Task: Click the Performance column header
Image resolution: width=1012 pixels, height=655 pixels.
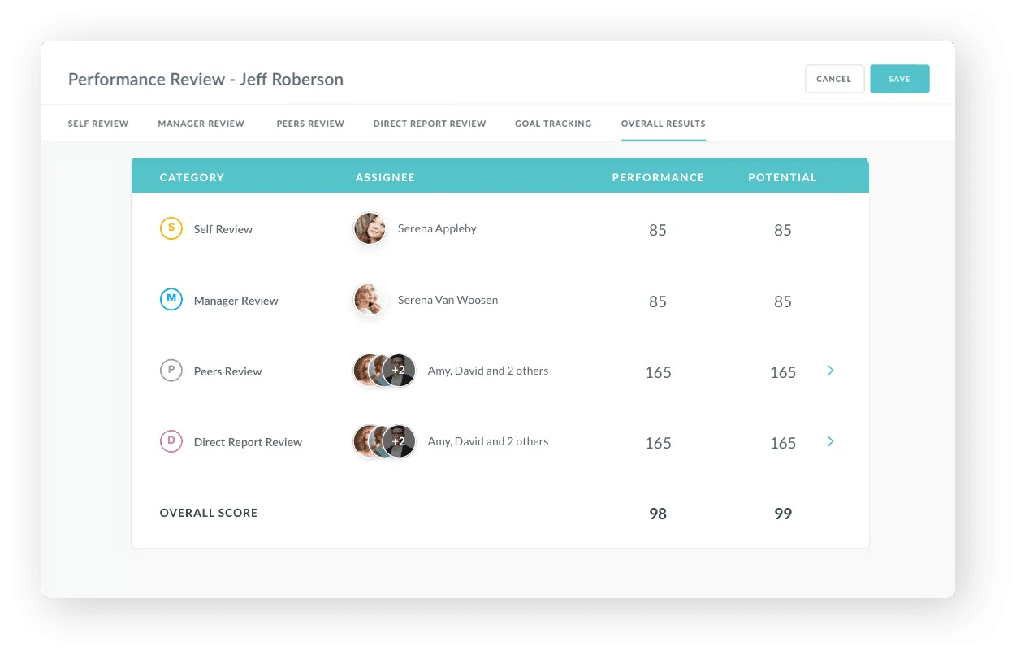Action: tap(658, 177)
